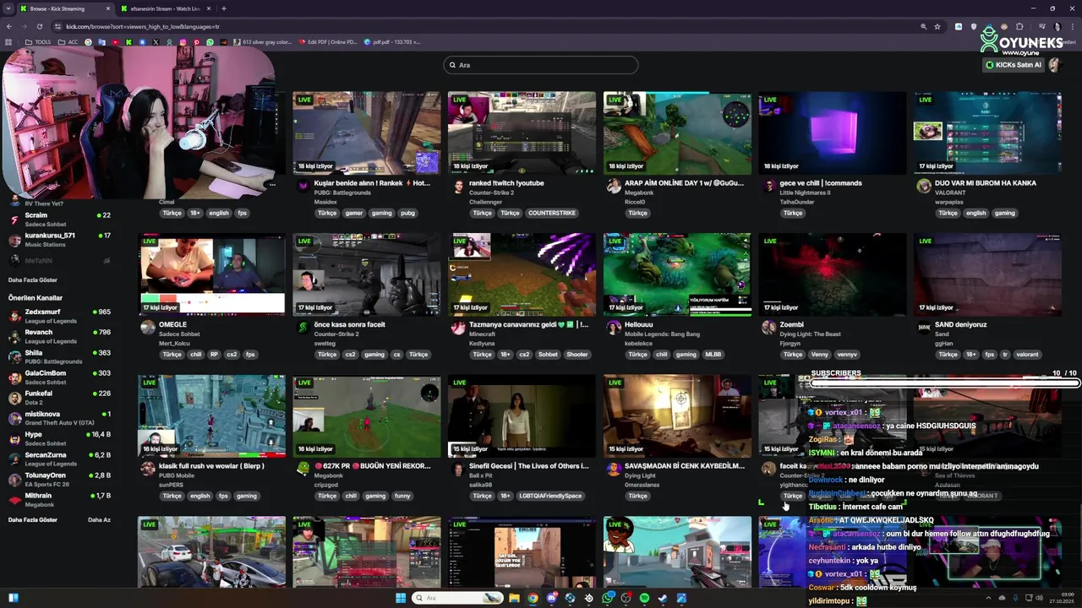Open Windows Start menu
This screenshot has width=1082, height=608.
pos(401,598)
